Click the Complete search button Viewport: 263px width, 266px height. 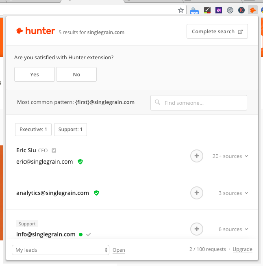click(217, 31)
